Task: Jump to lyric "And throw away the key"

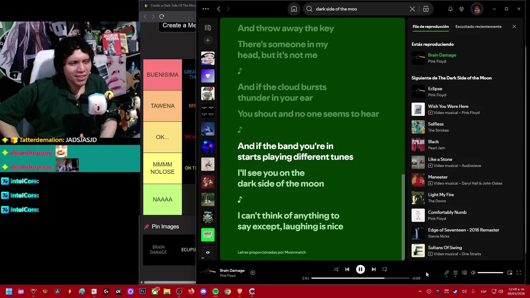Action: [x=286, y=28]
